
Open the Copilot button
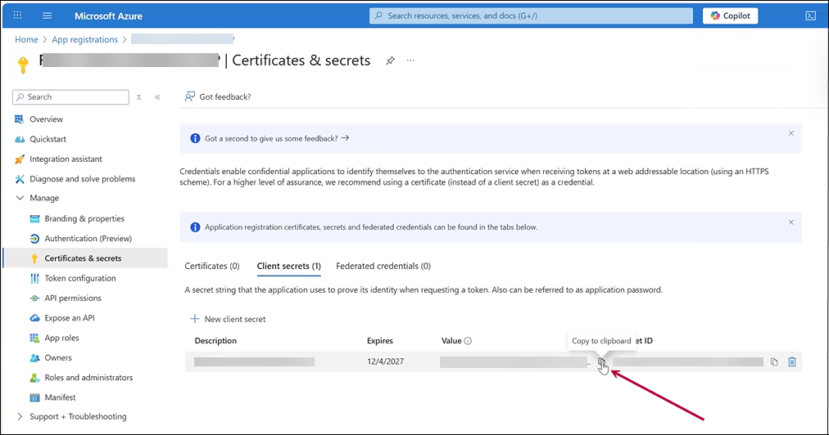pyautogui.click(x=730, y=16)
